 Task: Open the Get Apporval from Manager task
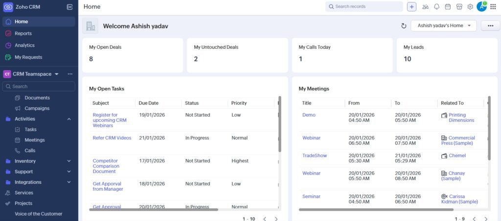click(108, 186)
